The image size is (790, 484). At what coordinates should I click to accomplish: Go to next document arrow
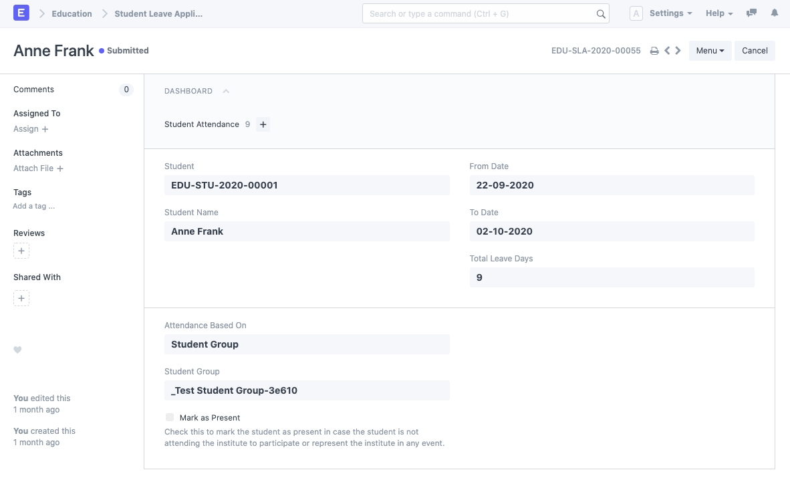click(x=678, y=51)
